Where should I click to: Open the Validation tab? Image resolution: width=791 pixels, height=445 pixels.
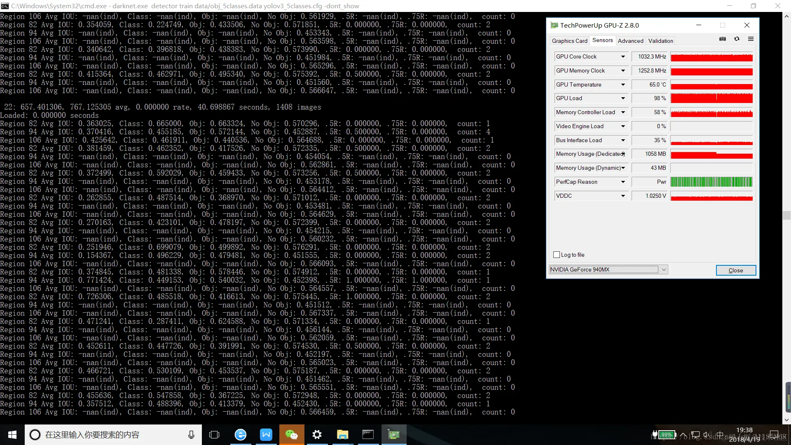pos(660,41)
